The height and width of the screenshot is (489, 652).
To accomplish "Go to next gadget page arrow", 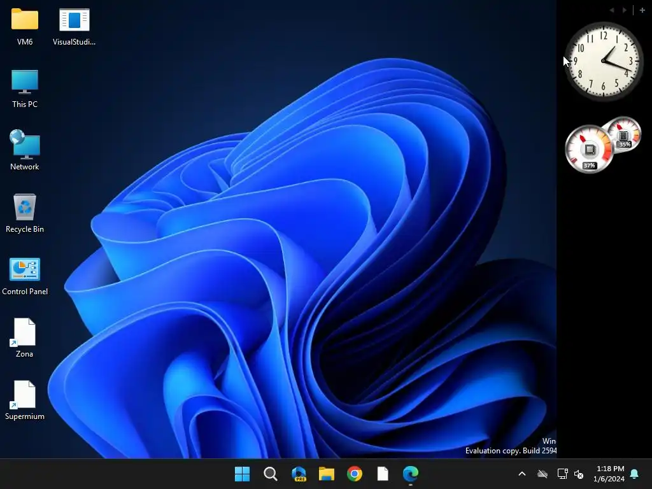I will (x=625, y=10).
